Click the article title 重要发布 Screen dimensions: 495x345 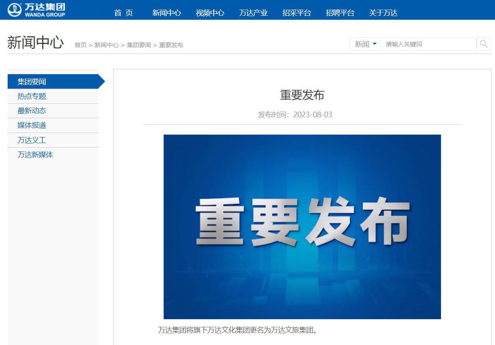coord(302,95)
